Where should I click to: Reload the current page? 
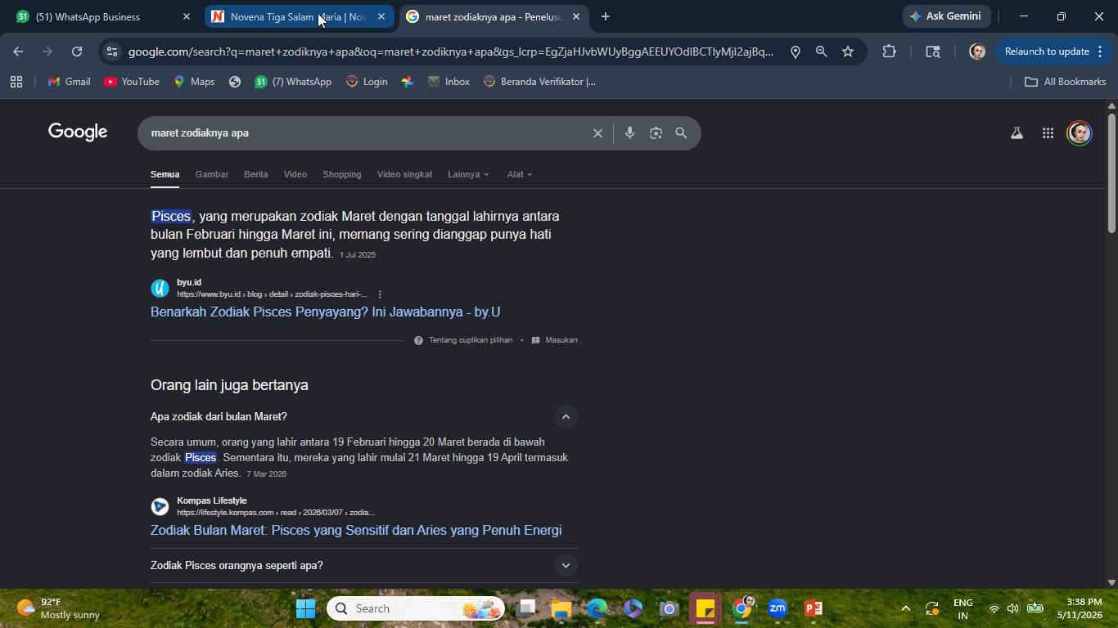77,52
